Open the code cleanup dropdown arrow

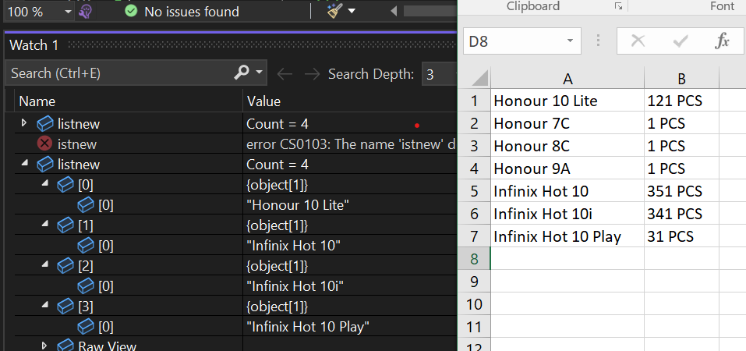point(352,11)
